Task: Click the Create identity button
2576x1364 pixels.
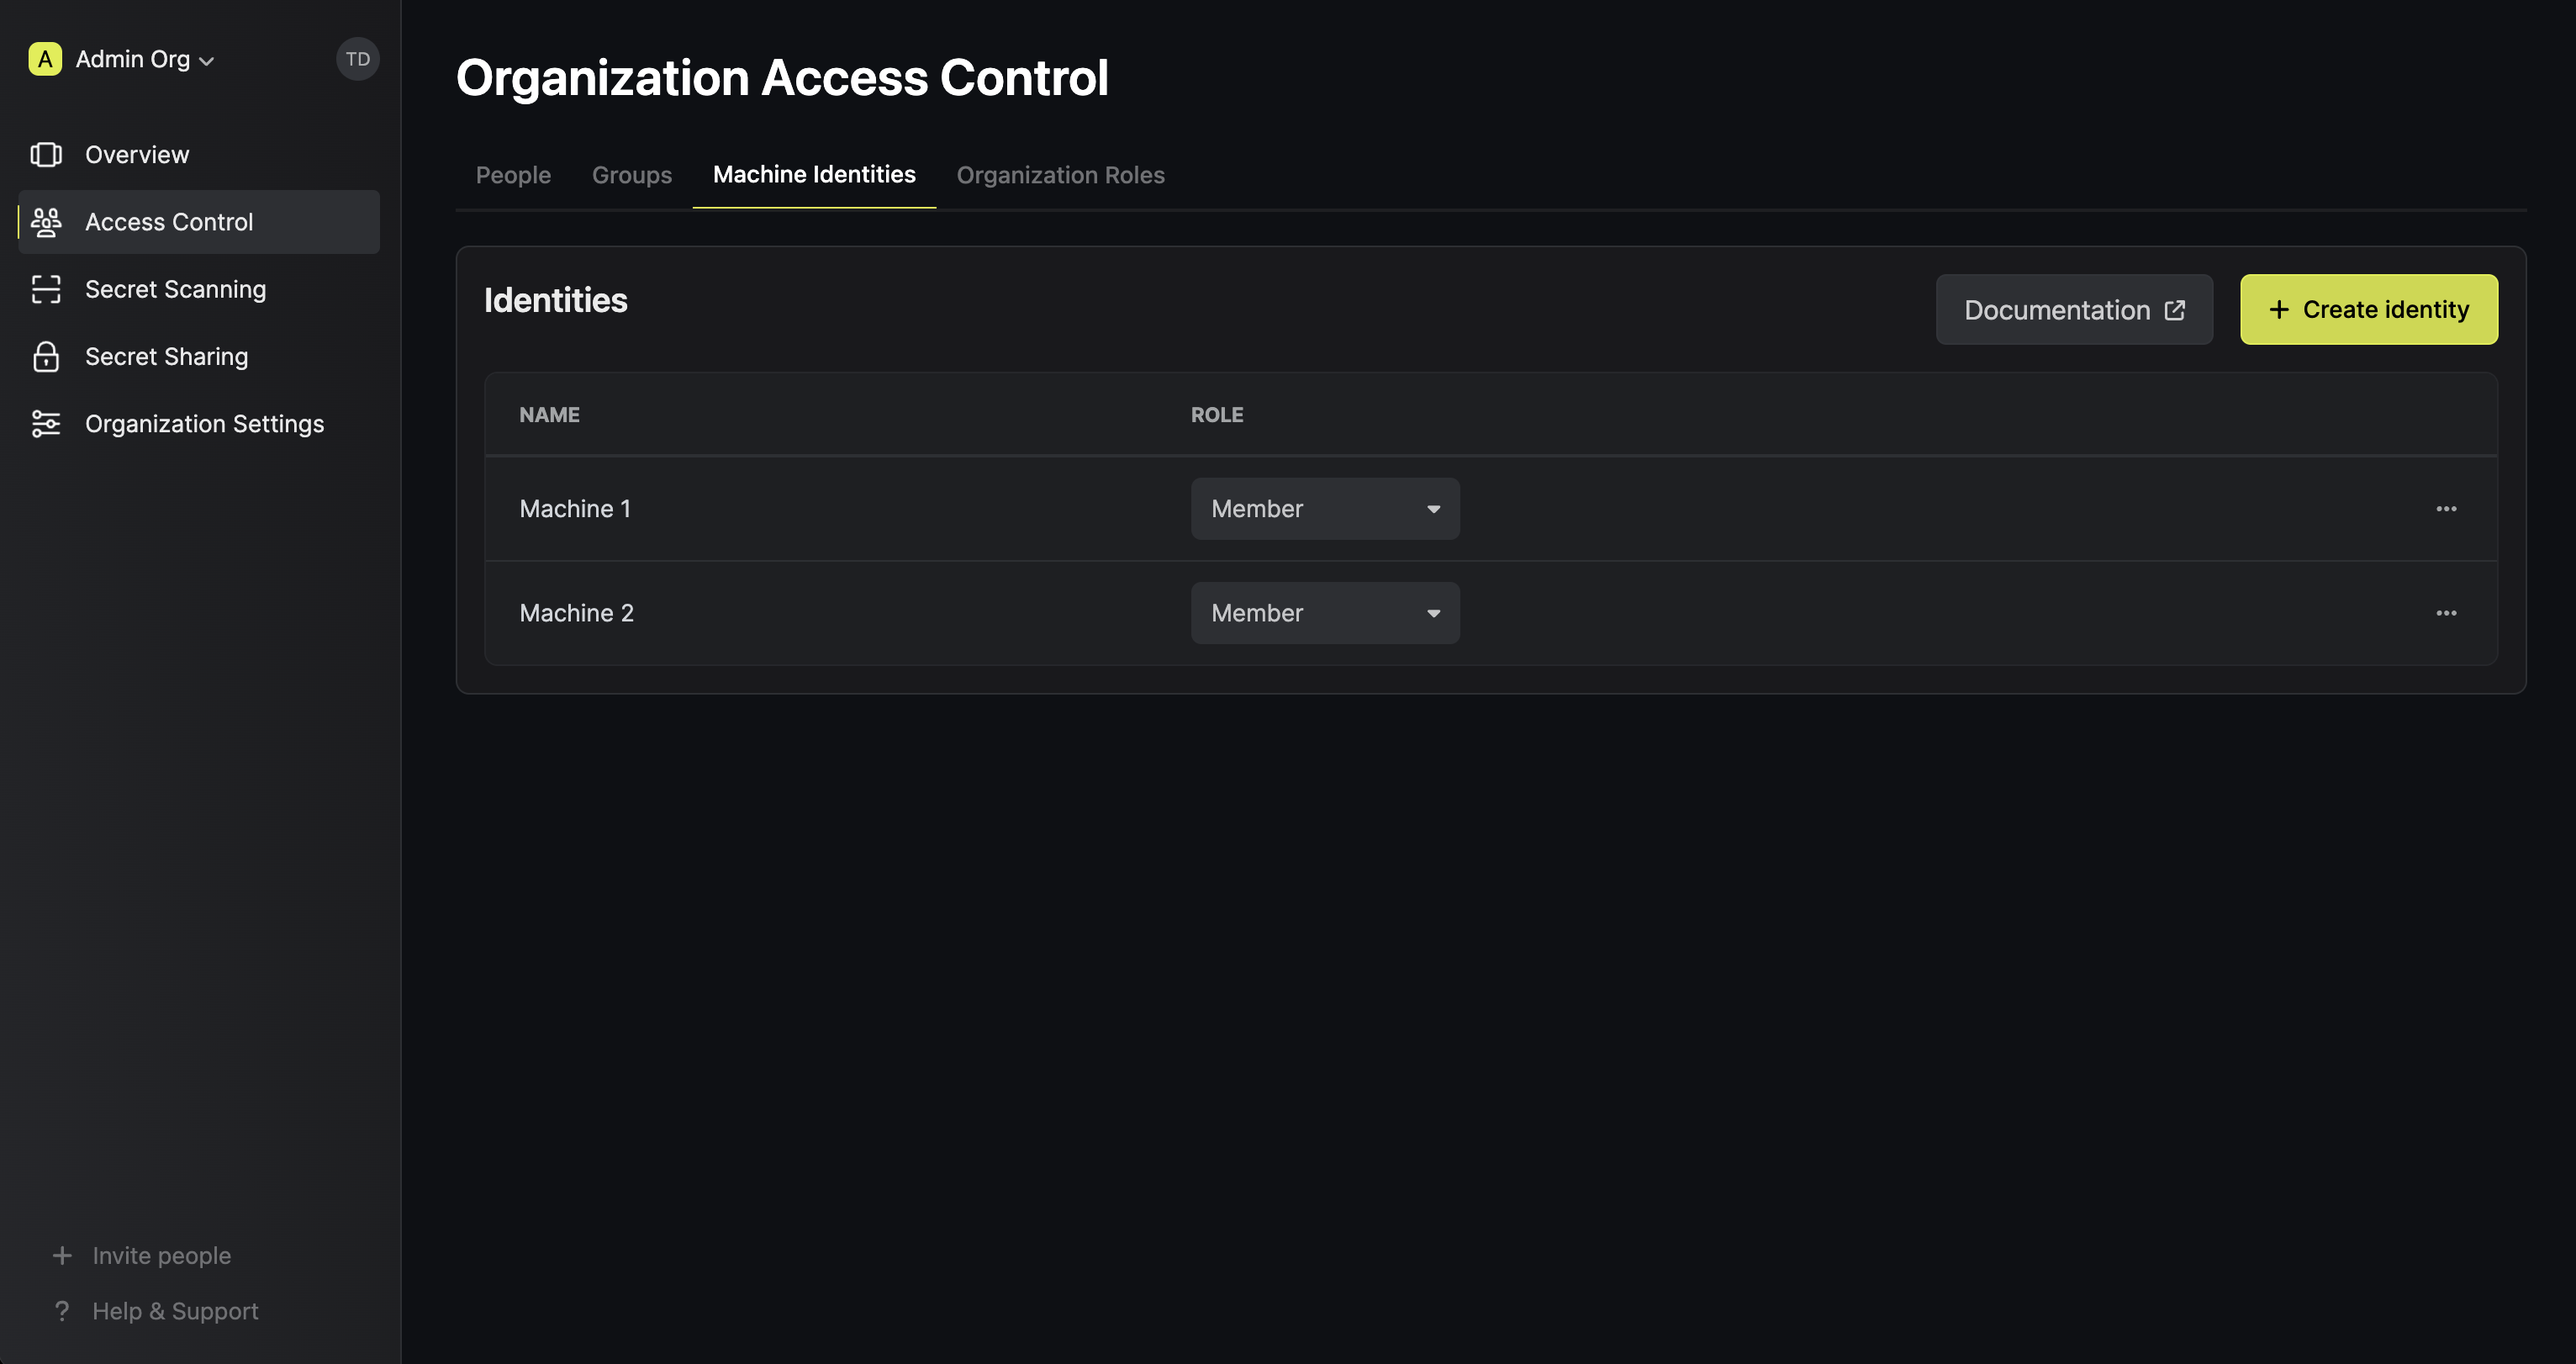Action: click(x=2369, y=310)
